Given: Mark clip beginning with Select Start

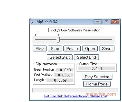Looking at the screenshot, I should (x=60, y=57).
